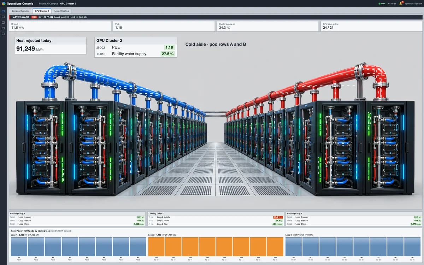The width and height of the screenshot is (424, 265).
Task: Click the Loop 1 3,806 kW summary label
Action: pyautogui.click(x=25, y=235)
